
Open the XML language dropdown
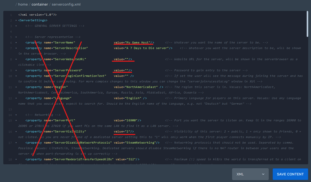pos(250,174)
